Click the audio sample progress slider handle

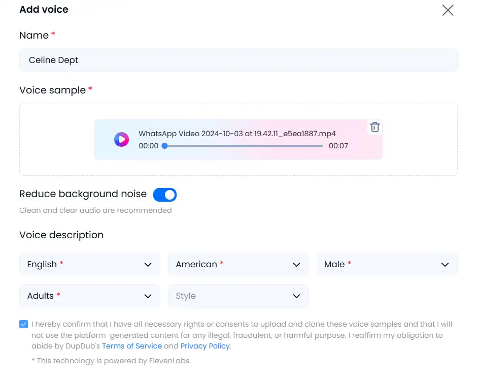click(x=164, y=146)
